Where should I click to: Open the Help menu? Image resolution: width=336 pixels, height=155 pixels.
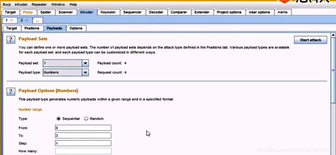[73, 4]
